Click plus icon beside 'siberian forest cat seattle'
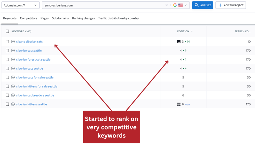This screenshot has height=145, width=256. [13, 59]
